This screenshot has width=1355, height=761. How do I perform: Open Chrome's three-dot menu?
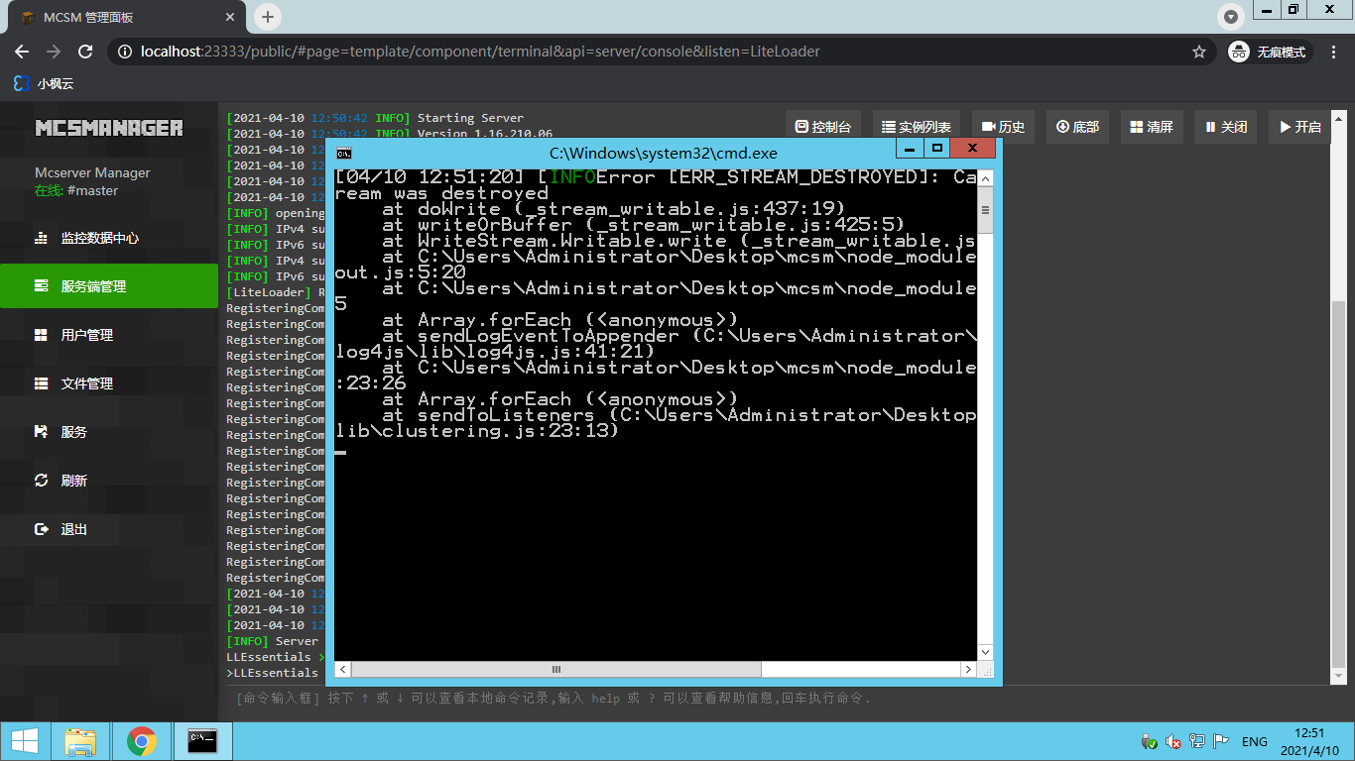point(1333,51)
